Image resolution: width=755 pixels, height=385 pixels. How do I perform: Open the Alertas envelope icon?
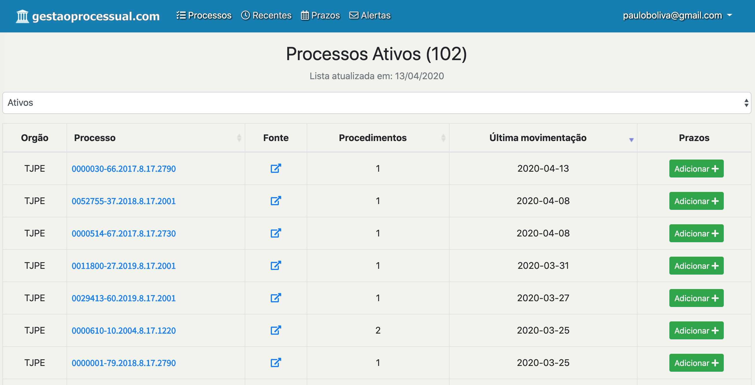point(353,15)
